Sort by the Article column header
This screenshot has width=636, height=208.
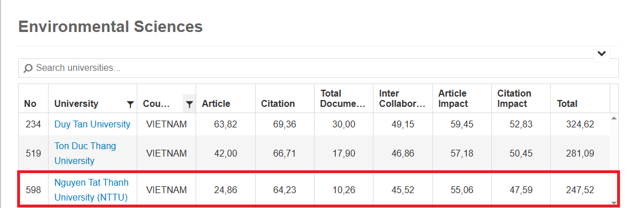tap(216, 104)
